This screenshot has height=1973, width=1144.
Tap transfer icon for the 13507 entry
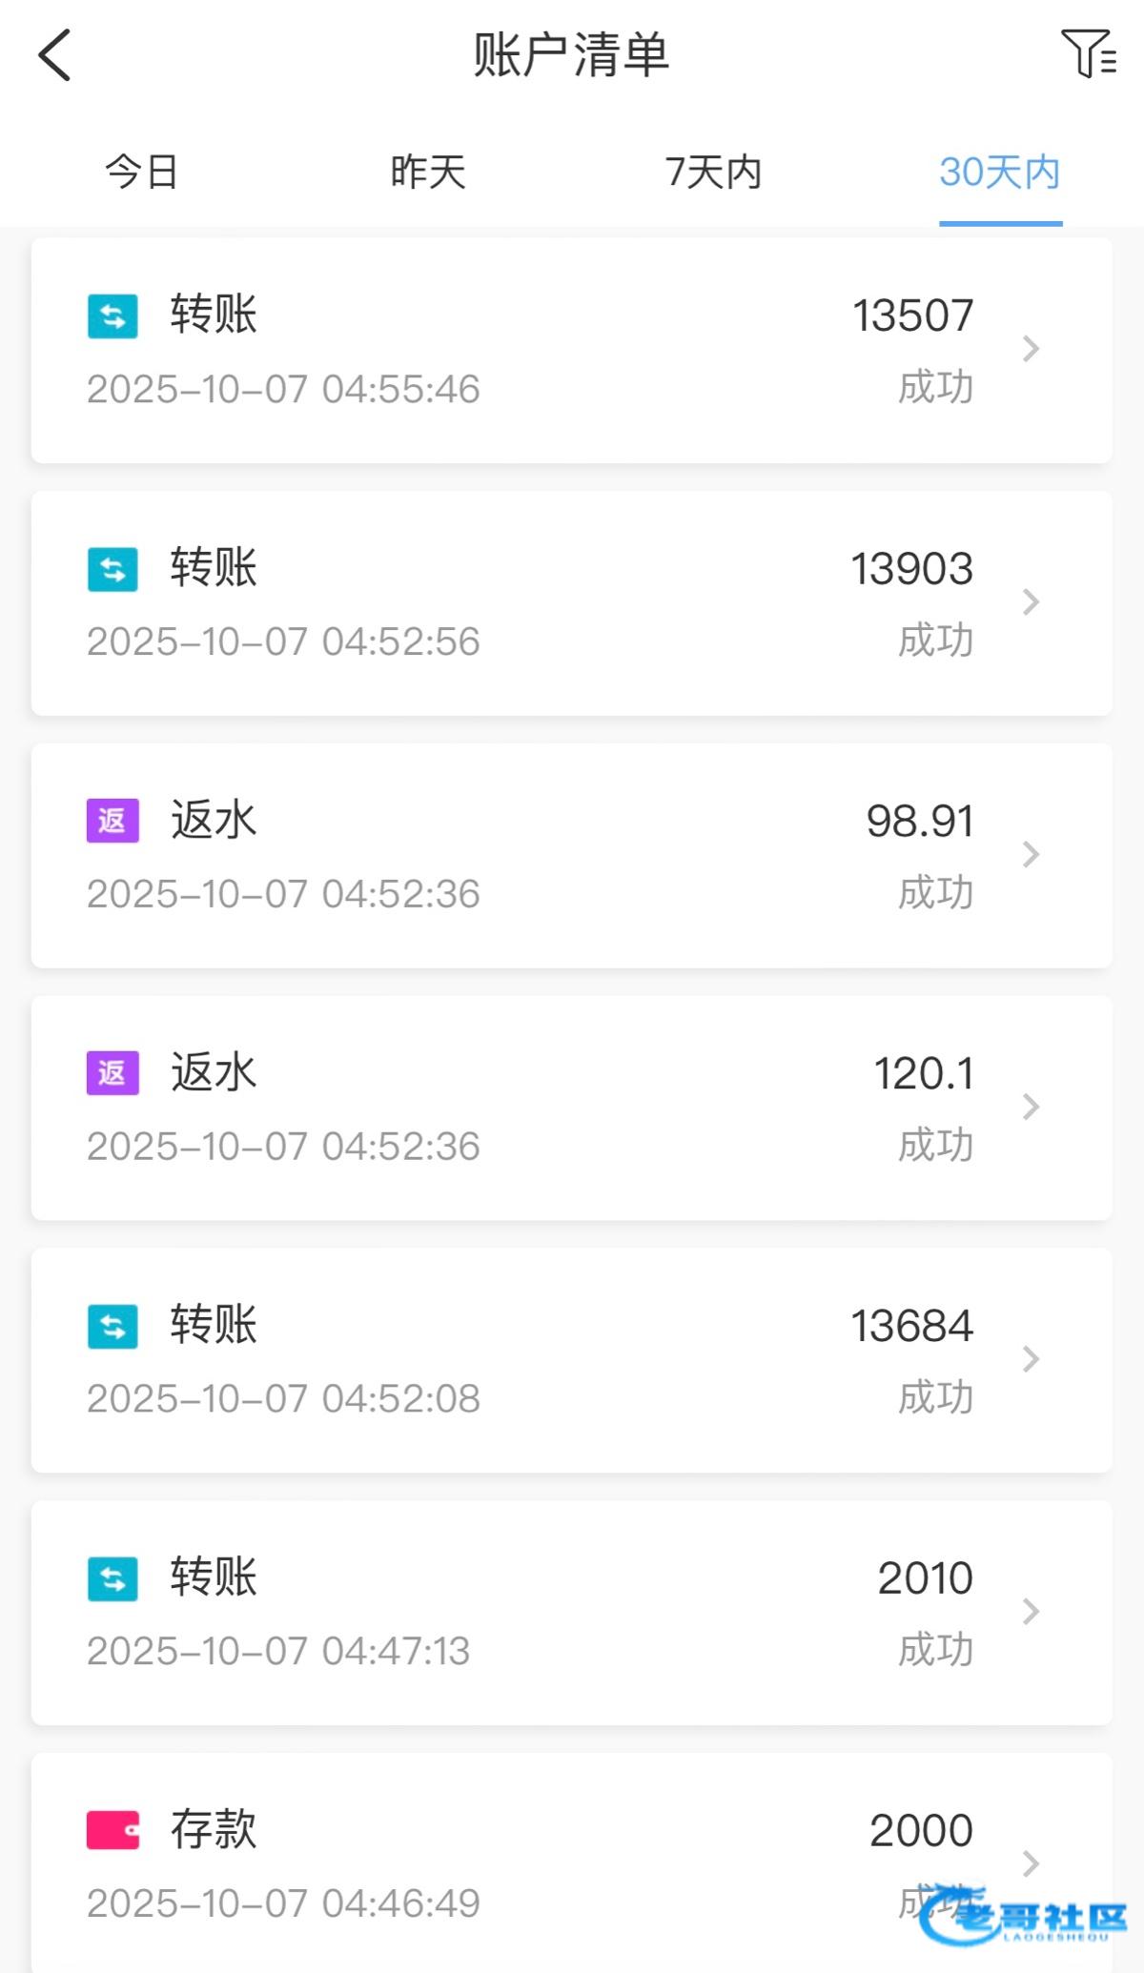click(112, 315)
